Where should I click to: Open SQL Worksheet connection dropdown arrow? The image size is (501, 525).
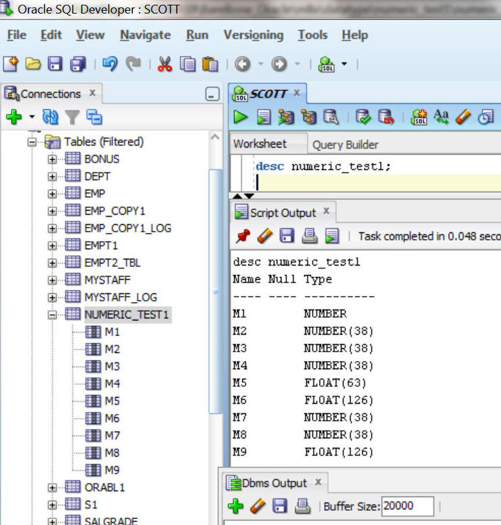pos(344,64)
